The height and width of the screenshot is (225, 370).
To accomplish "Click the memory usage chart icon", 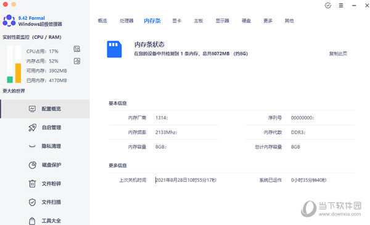I will 77,61.
